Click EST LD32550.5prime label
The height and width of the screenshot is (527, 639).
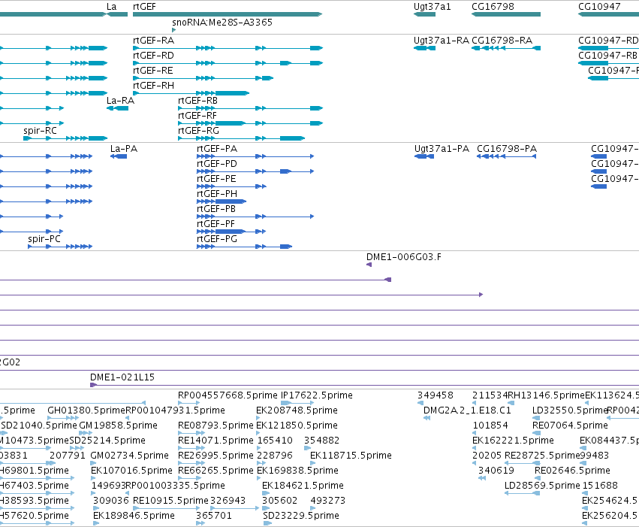tap(570, 410)
